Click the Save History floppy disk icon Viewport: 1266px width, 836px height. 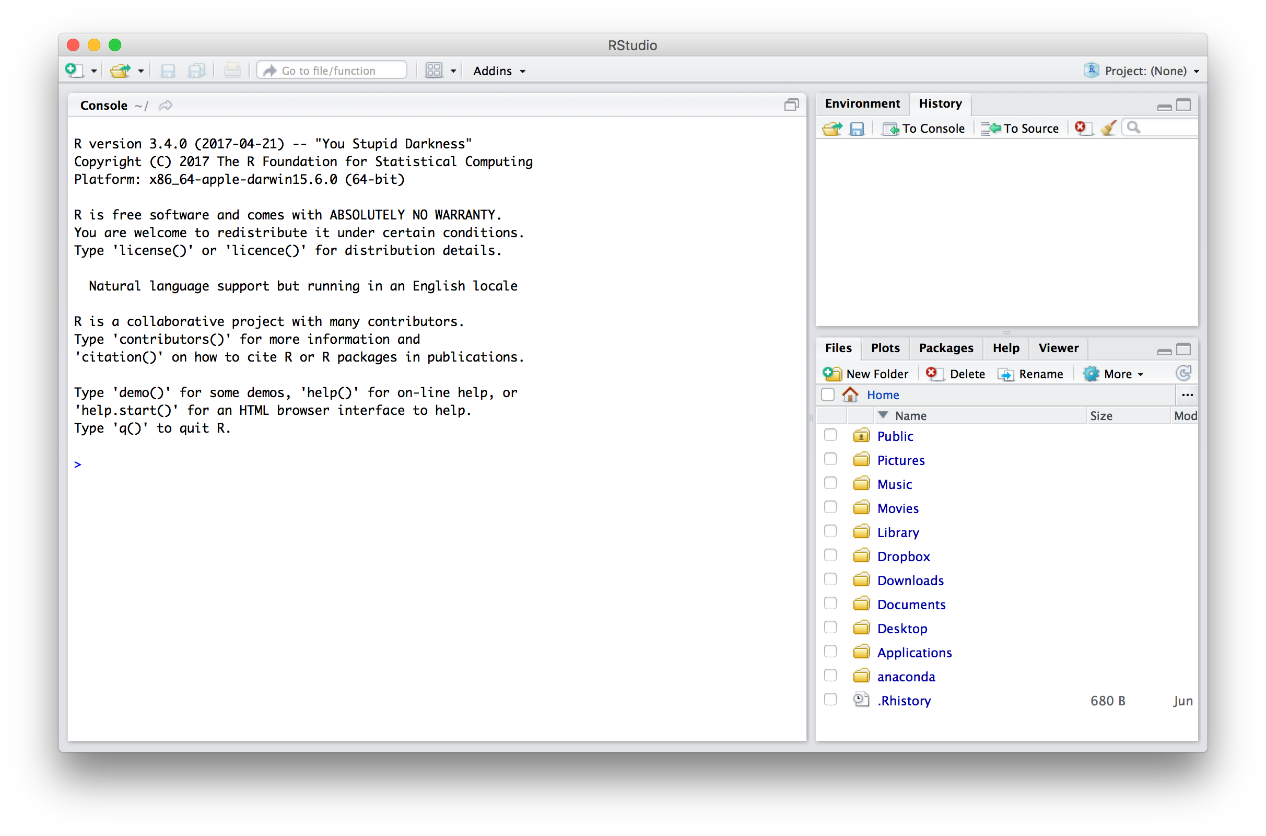856,129
